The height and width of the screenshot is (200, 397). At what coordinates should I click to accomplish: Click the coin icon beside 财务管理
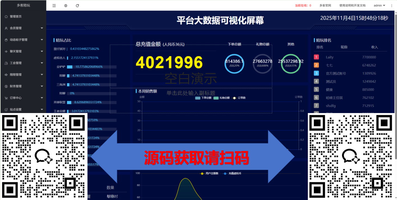(6, 86)
